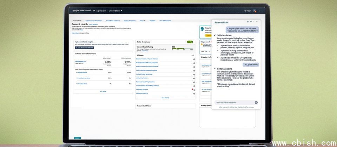Select the Account Health tab
The height and width of the screenshot is (147, 337).
(x=77, y=21)
